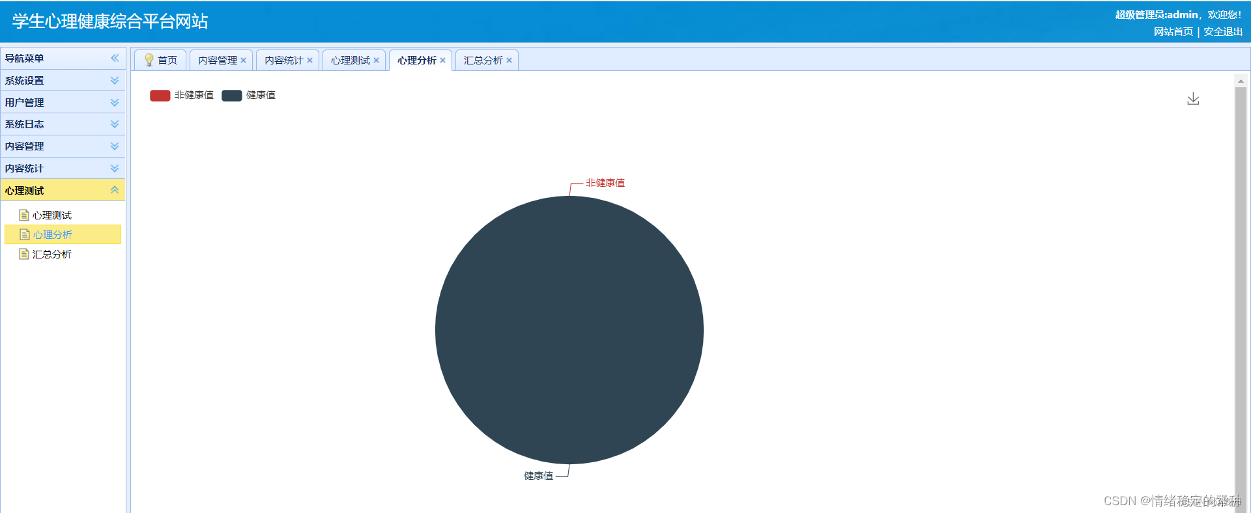
Task: Expand the 内容管理 menu section
Action: pos(115,146)
